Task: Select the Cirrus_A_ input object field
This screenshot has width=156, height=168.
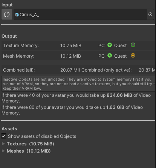Action: click(x=80, y=14)
